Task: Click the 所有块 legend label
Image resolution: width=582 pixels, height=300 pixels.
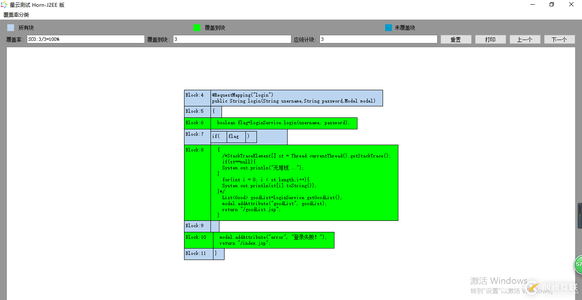Action: pos(26,28)
